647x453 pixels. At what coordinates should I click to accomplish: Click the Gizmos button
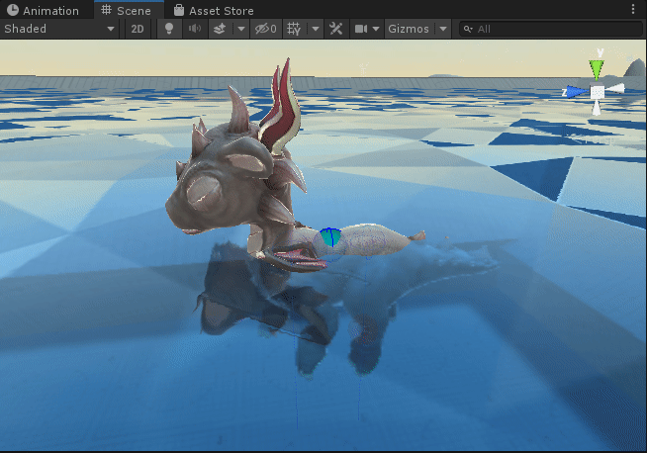point(409,29)
